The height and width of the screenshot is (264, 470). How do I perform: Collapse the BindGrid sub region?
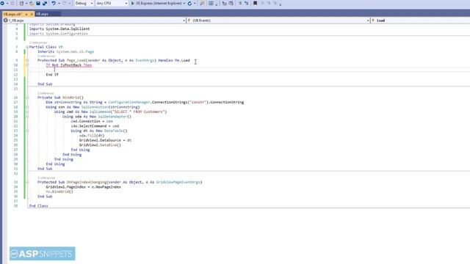click(x=27, y=98)
